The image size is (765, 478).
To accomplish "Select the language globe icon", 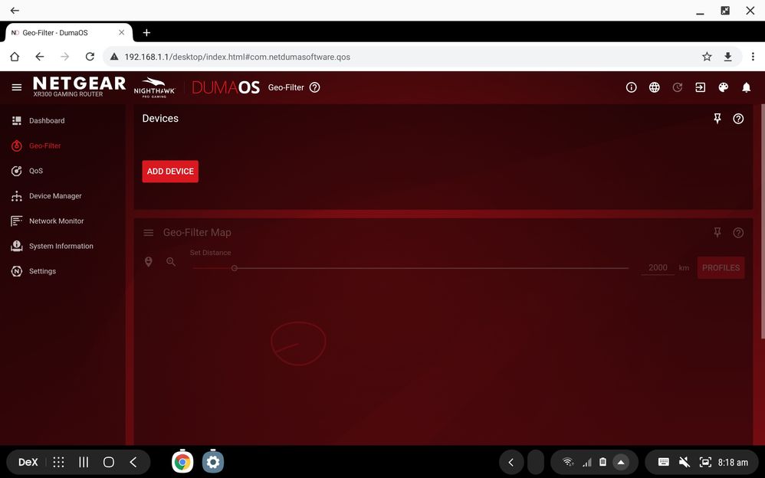I will click(655, 87).
